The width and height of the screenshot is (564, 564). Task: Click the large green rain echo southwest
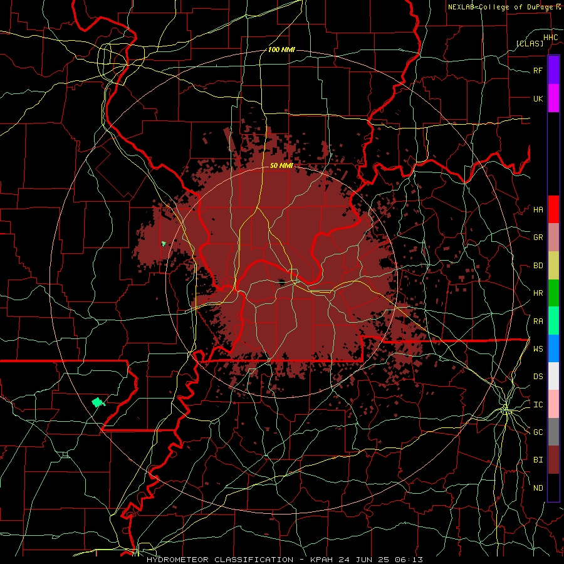98,402
